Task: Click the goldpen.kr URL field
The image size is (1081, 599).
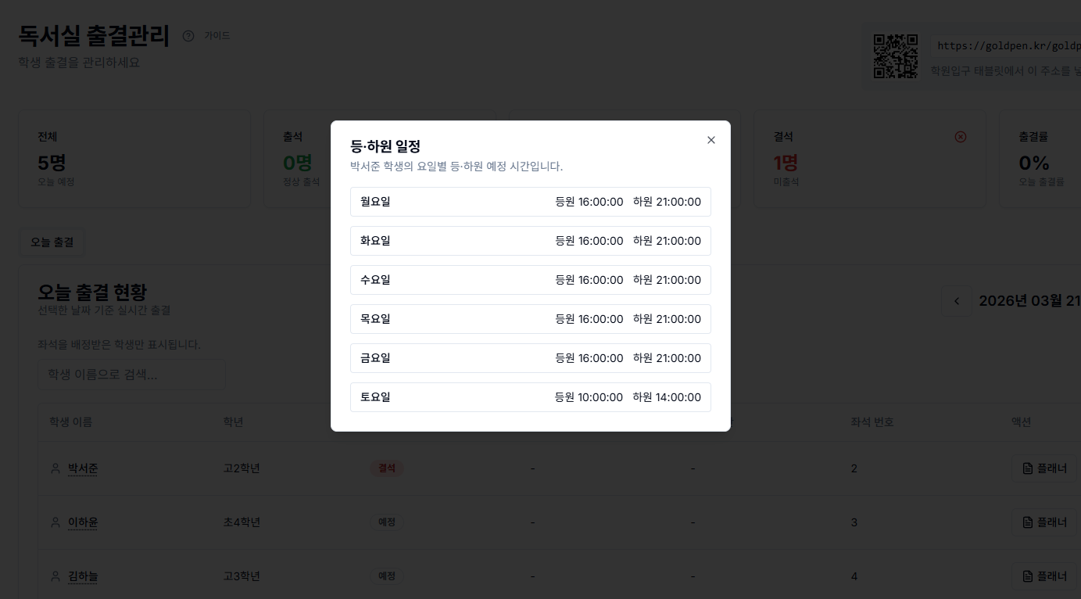Action: point(1008,45)
